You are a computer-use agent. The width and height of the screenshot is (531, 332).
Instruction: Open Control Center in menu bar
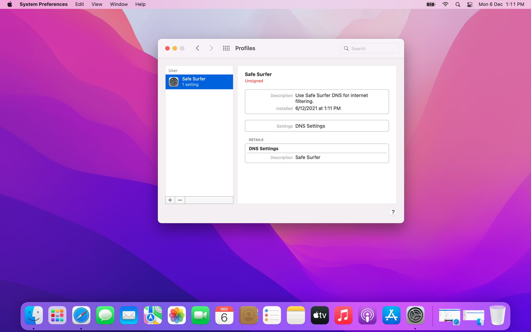click(470, 4)
